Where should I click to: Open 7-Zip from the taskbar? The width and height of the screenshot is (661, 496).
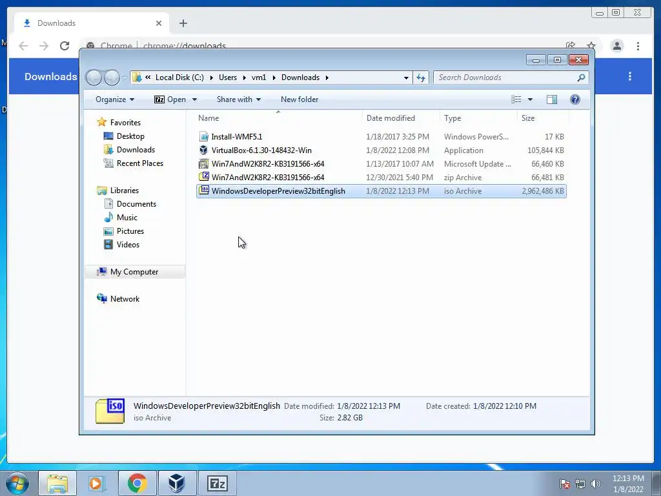[x=217, y=484]
